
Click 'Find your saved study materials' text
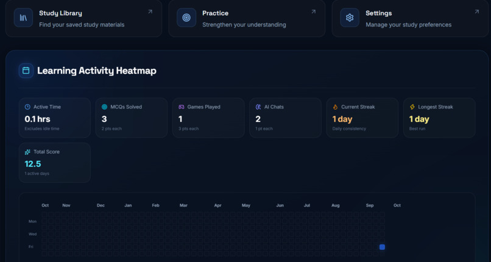(x=82, y=25)
